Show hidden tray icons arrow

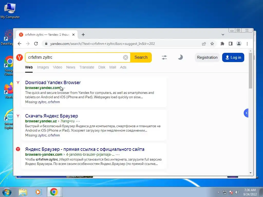click(218, 192)
